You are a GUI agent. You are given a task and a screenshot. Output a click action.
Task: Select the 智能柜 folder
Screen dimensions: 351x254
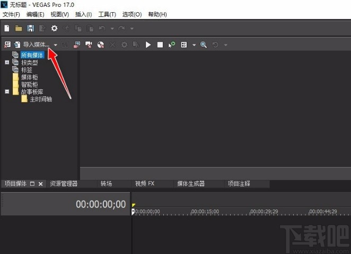[x=29, y=85]
